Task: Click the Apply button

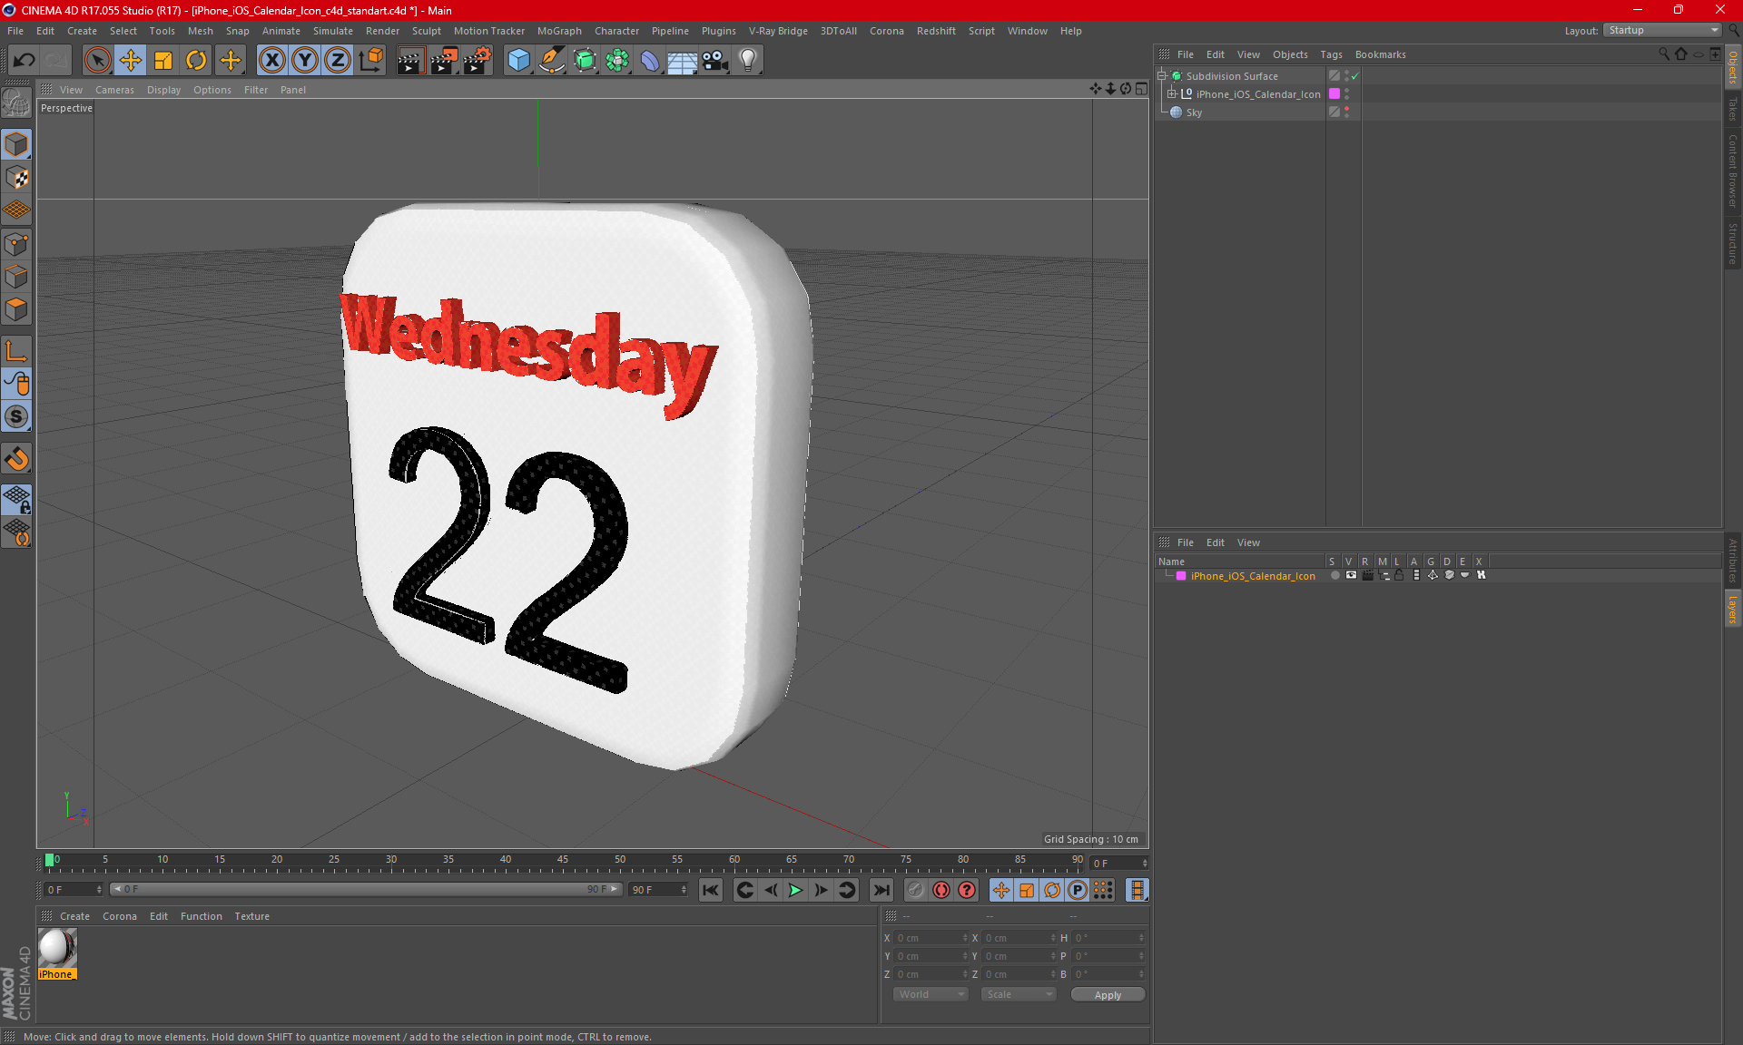Action: click(x=1108, y=995)
